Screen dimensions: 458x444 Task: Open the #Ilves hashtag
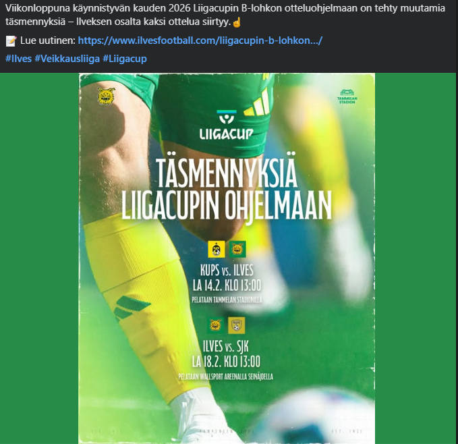(18, 59)
